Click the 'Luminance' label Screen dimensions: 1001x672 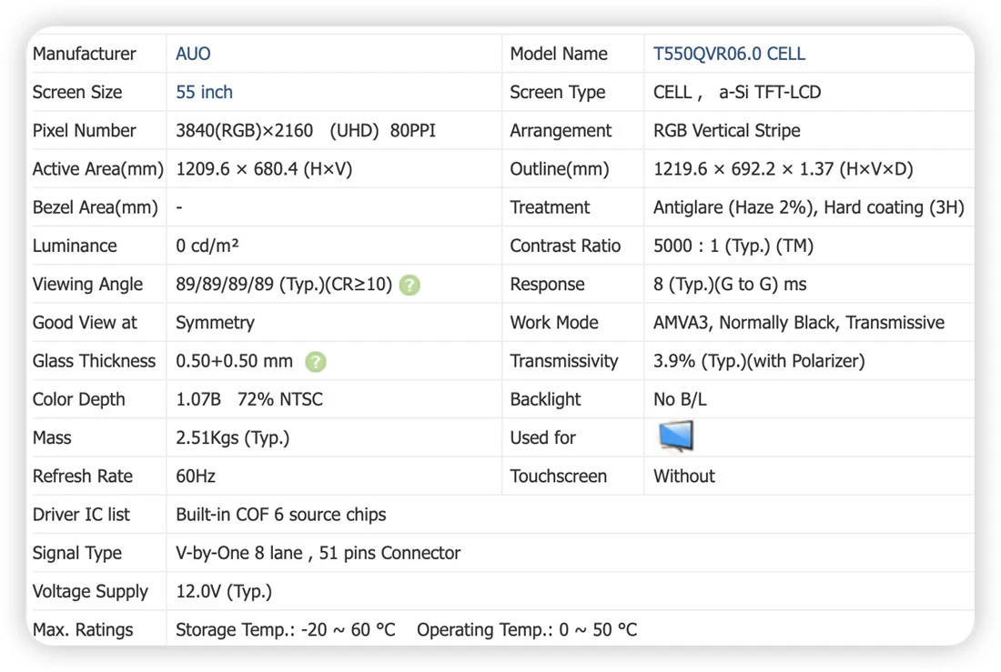coord(75,246)
